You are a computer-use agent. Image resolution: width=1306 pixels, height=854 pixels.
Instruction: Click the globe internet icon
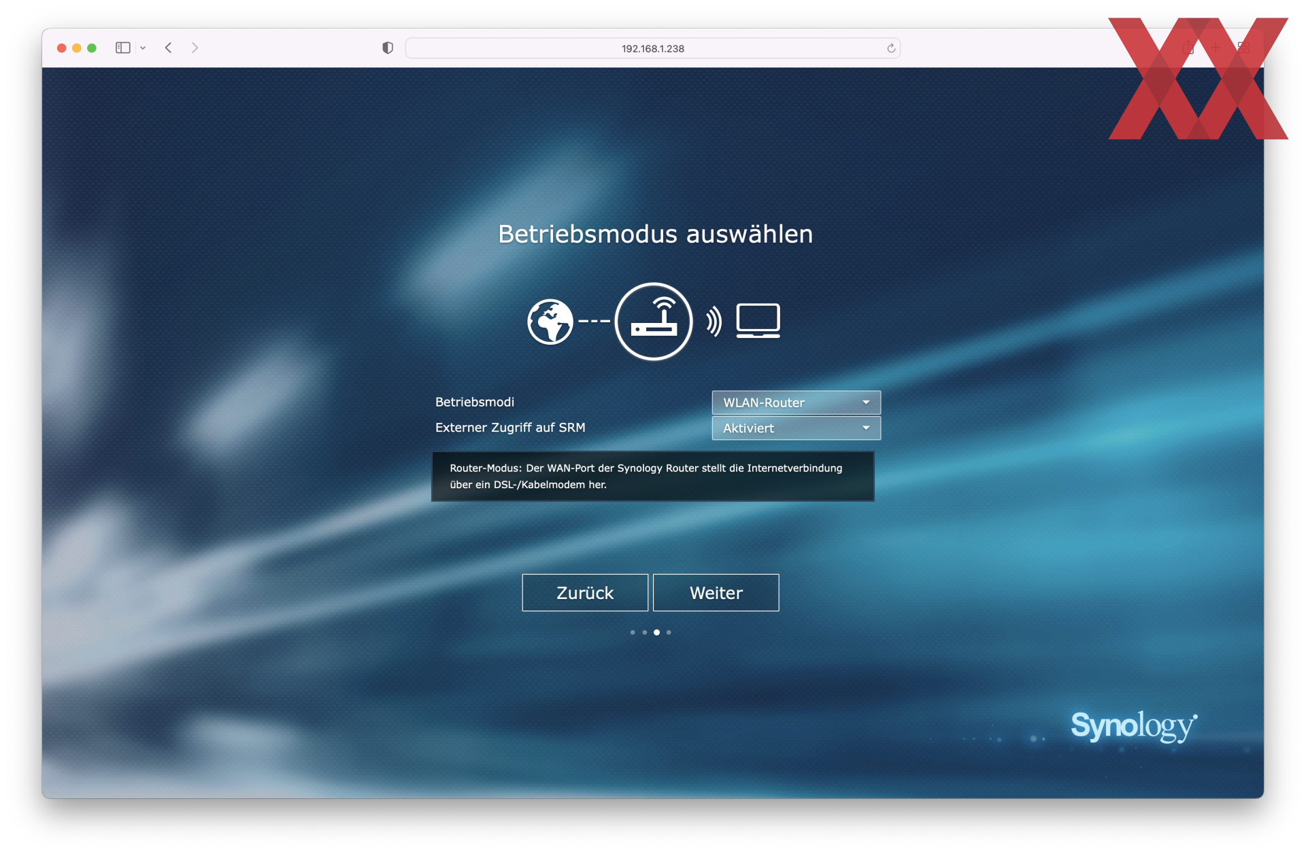tap(550, 322)
